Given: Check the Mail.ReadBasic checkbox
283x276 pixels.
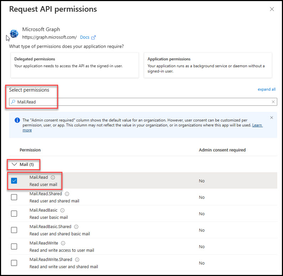Looking at the screenshot, I should click(14, 213).
